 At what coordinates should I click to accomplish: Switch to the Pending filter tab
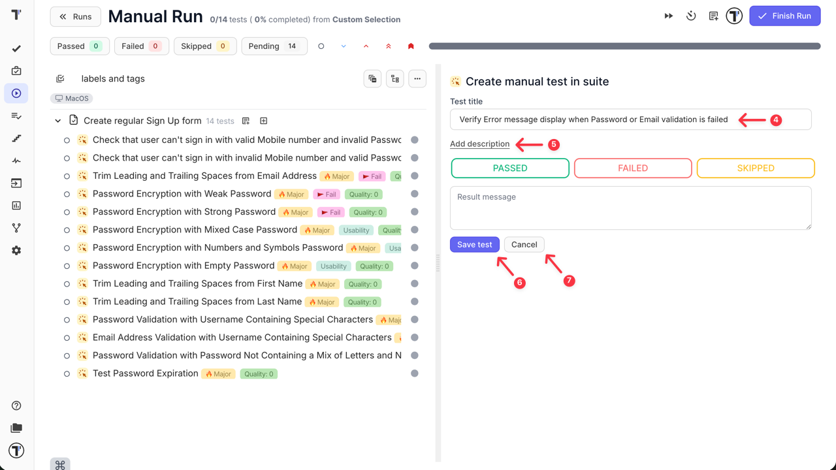pos(274,46)
